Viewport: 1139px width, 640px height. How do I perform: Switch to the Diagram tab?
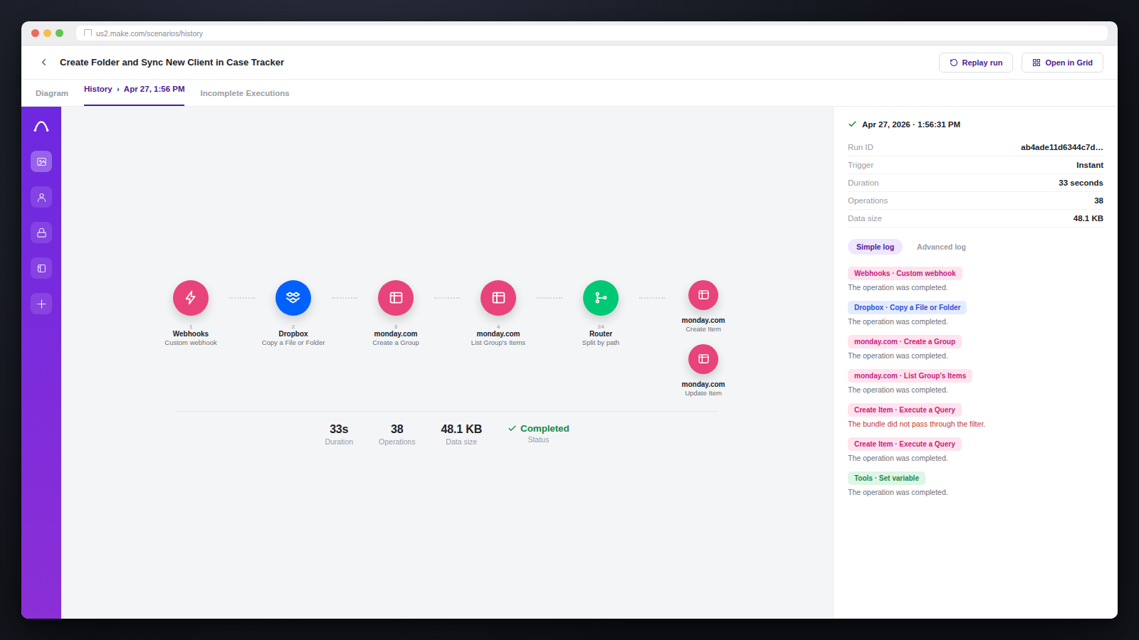[52, 93]
